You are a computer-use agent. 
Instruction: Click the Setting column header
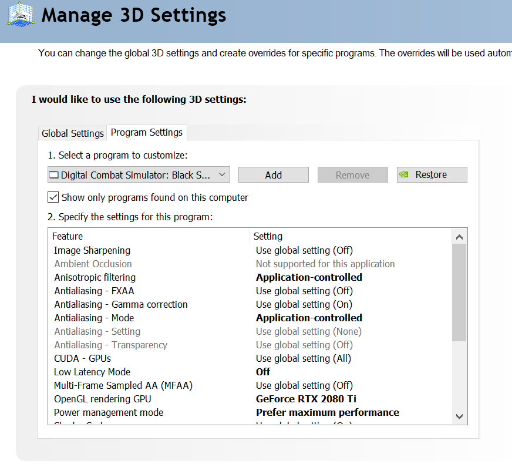268,236
